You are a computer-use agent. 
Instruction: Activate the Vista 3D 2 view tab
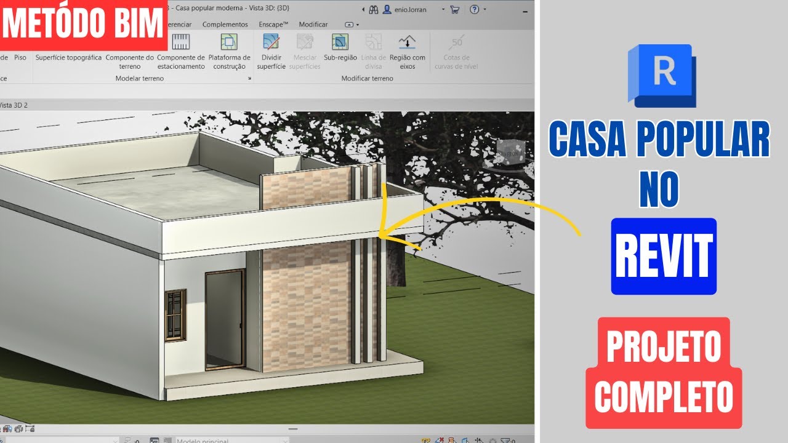click(14, 105)
